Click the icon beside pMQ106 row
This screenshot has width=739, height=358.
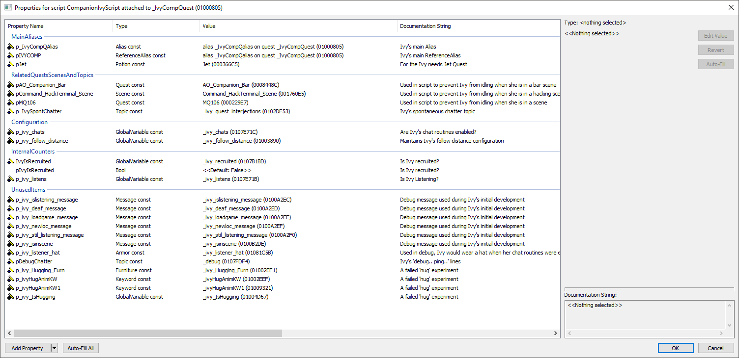tap(10, 102)
